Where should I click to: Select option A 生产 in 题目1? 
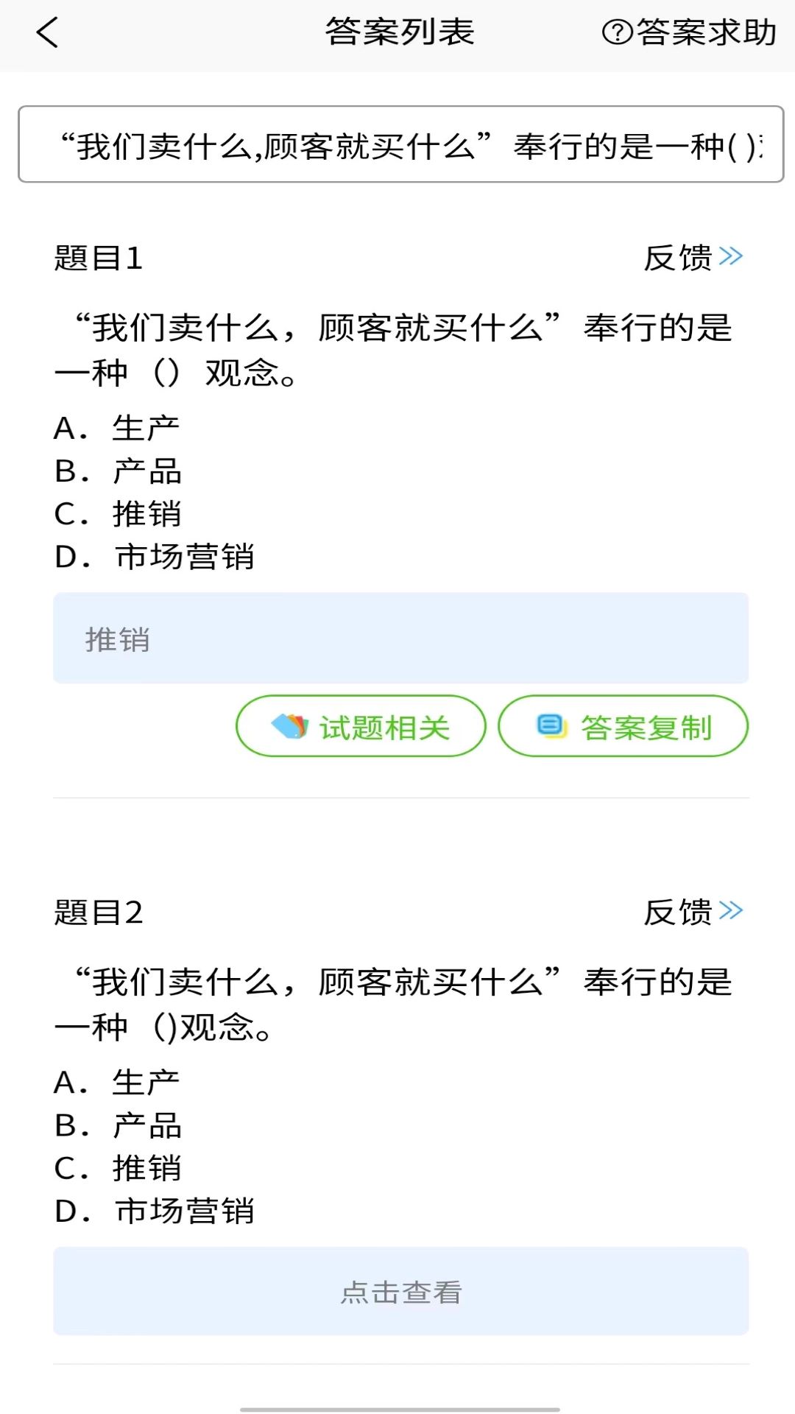point(118,428)
